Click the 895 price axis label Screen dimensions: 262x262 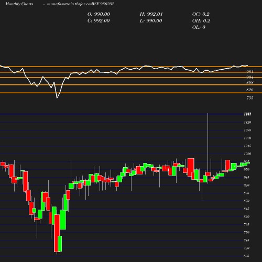pos(246,193)
